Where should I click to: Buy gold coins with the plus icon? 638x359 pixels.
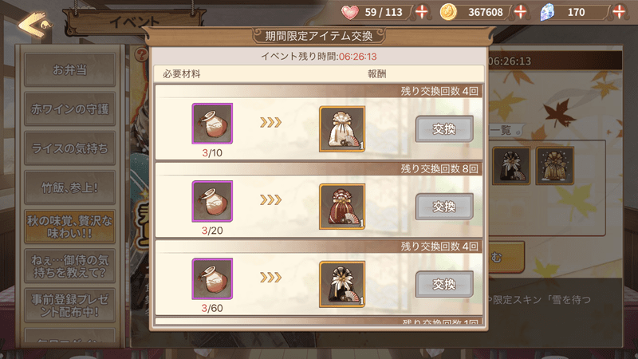[x=521, y=12]
